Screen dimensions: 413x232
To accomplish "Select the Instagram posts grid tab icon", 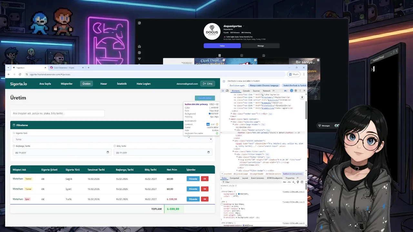I will click(219, 55).
